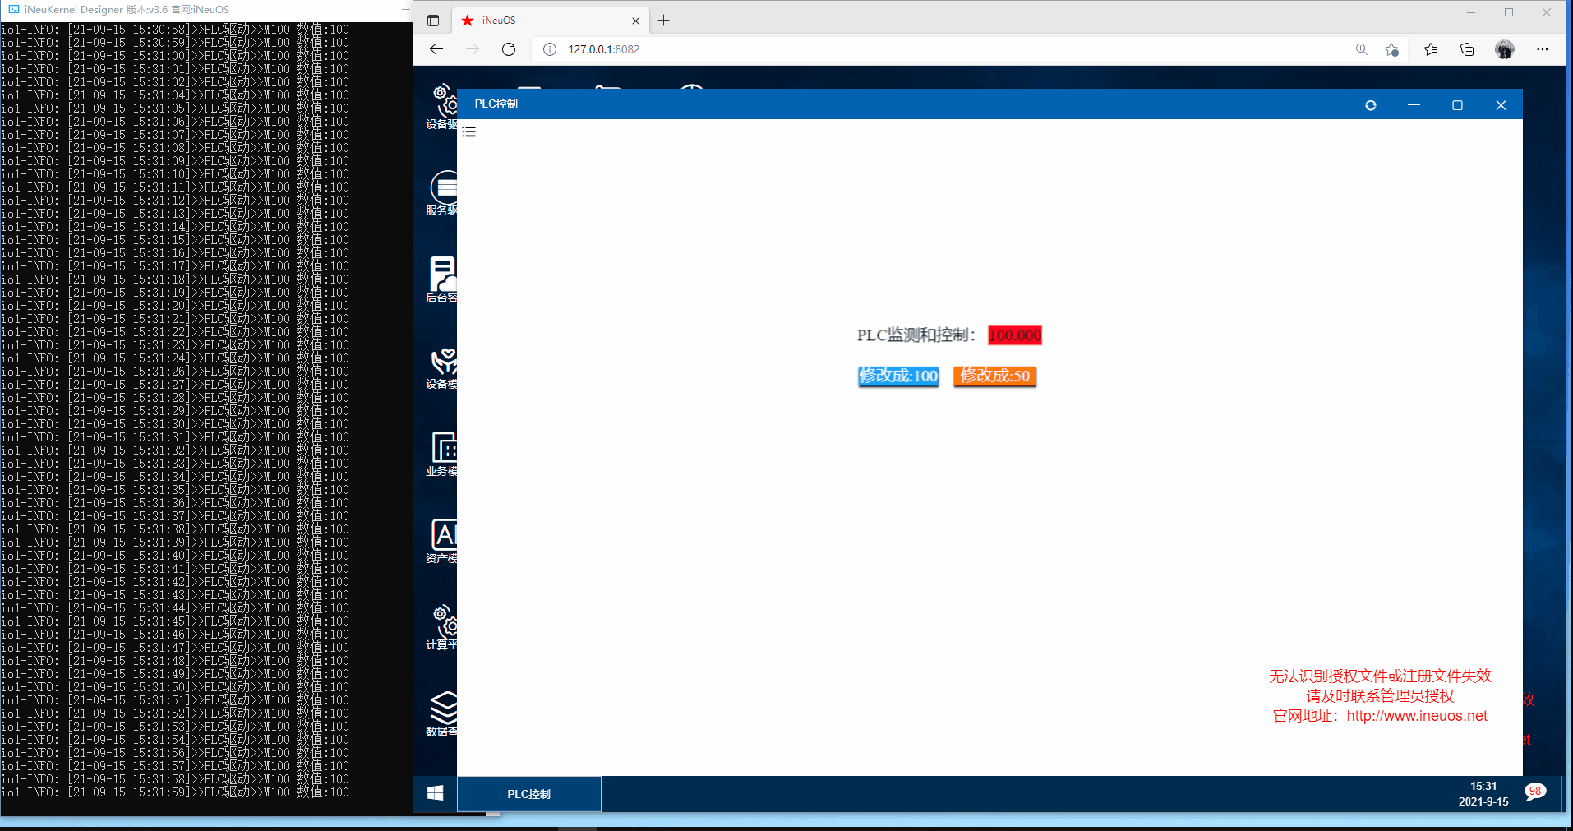The width and height of the screenshot is (1573, 831).
Task: Refresh the PLC控制 window content
Action: 1370,105
